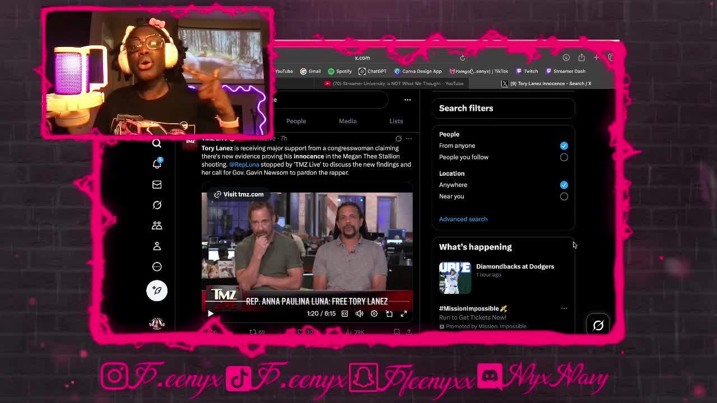Screen dimensions: 717x403
Task: Click the Visit tmz.com link on video
Action: pyautogui.click(x=239, y=194)
